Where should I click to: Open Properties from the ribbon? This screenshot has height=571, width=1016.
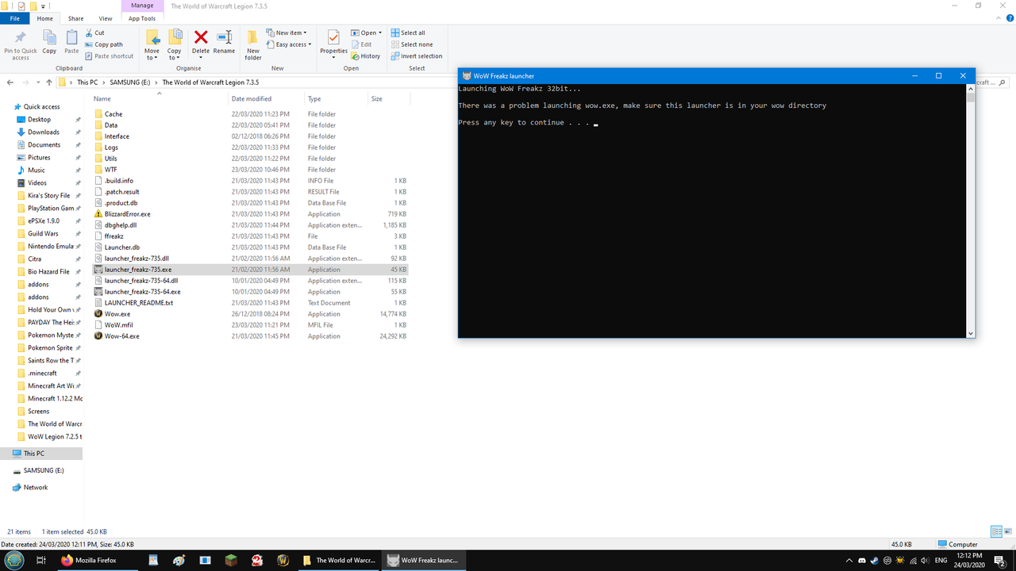coord(333,44)
